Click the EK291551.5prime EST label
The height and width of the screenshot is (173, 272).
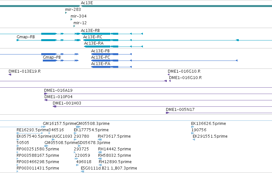pos(210,136)
